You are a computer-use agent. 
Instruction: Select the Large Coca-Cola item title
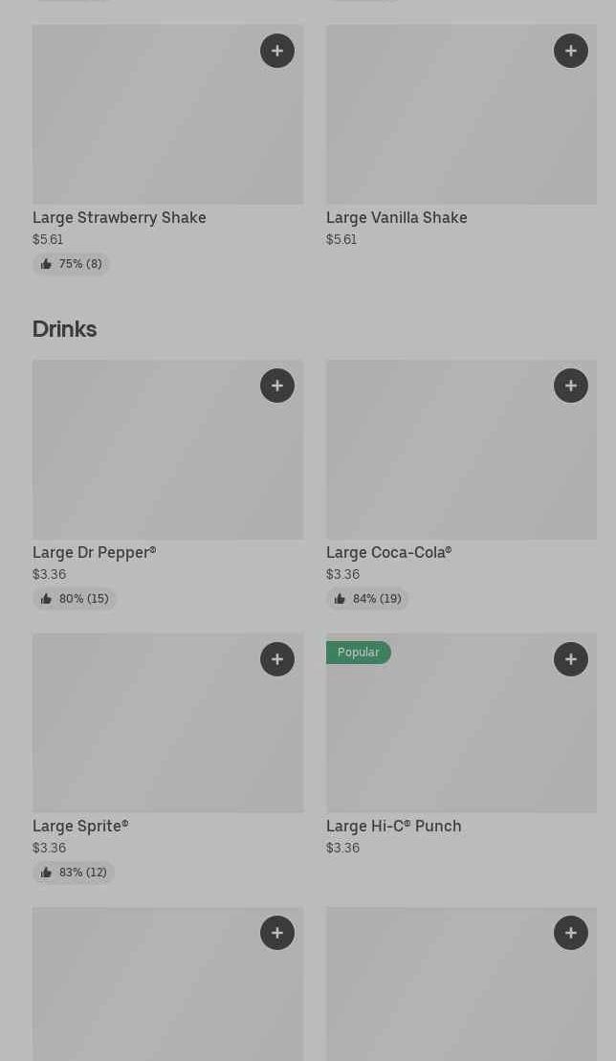(x=388, y=552)
